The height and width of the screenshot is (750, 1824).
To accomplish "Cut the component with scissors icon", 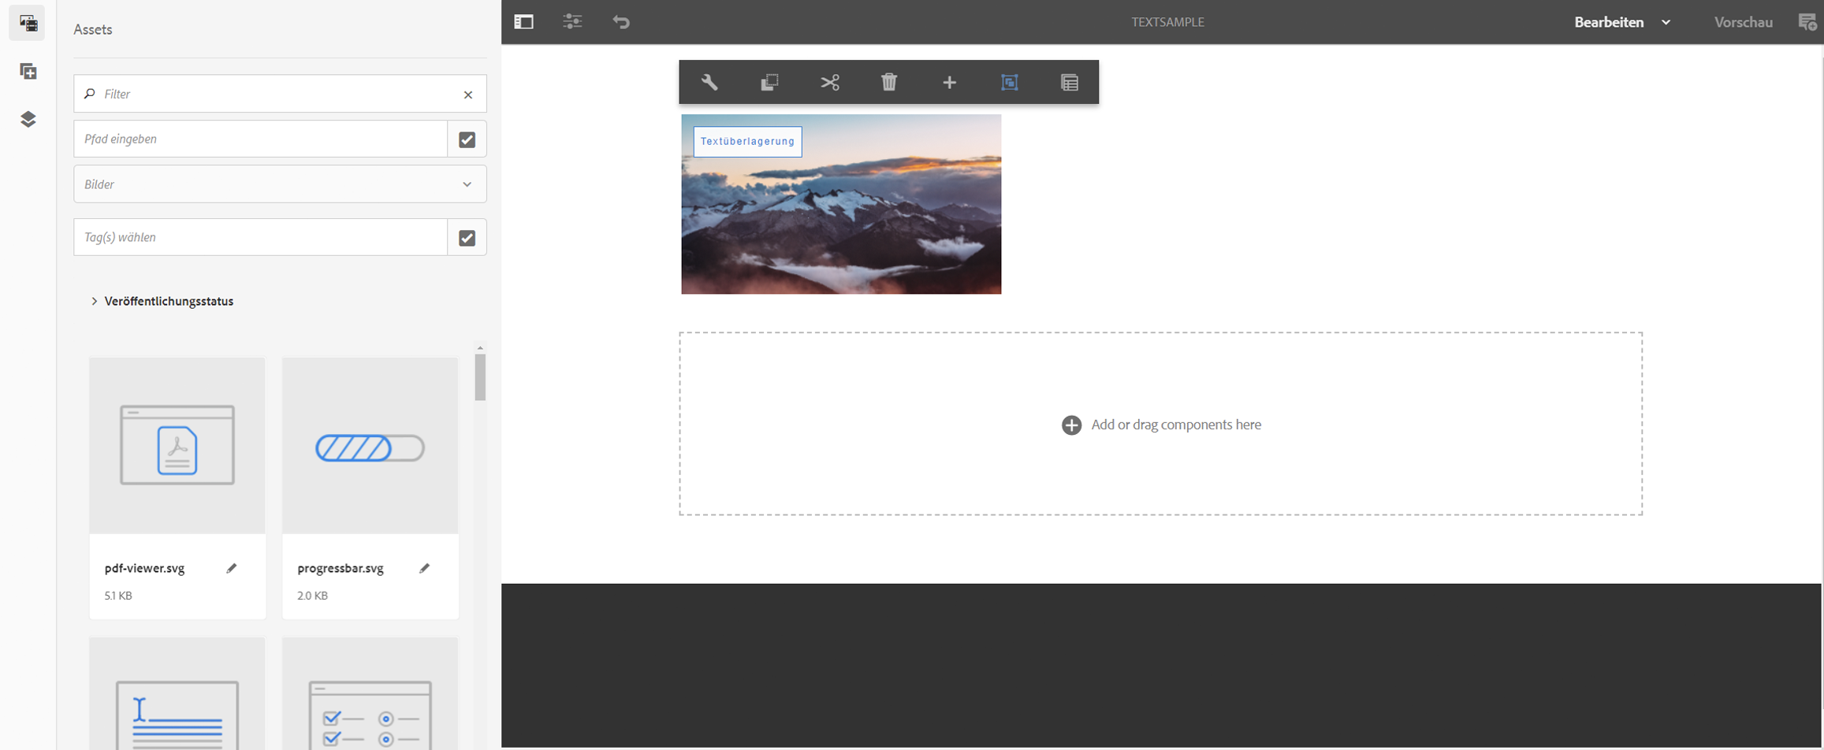I will [829, 82].
